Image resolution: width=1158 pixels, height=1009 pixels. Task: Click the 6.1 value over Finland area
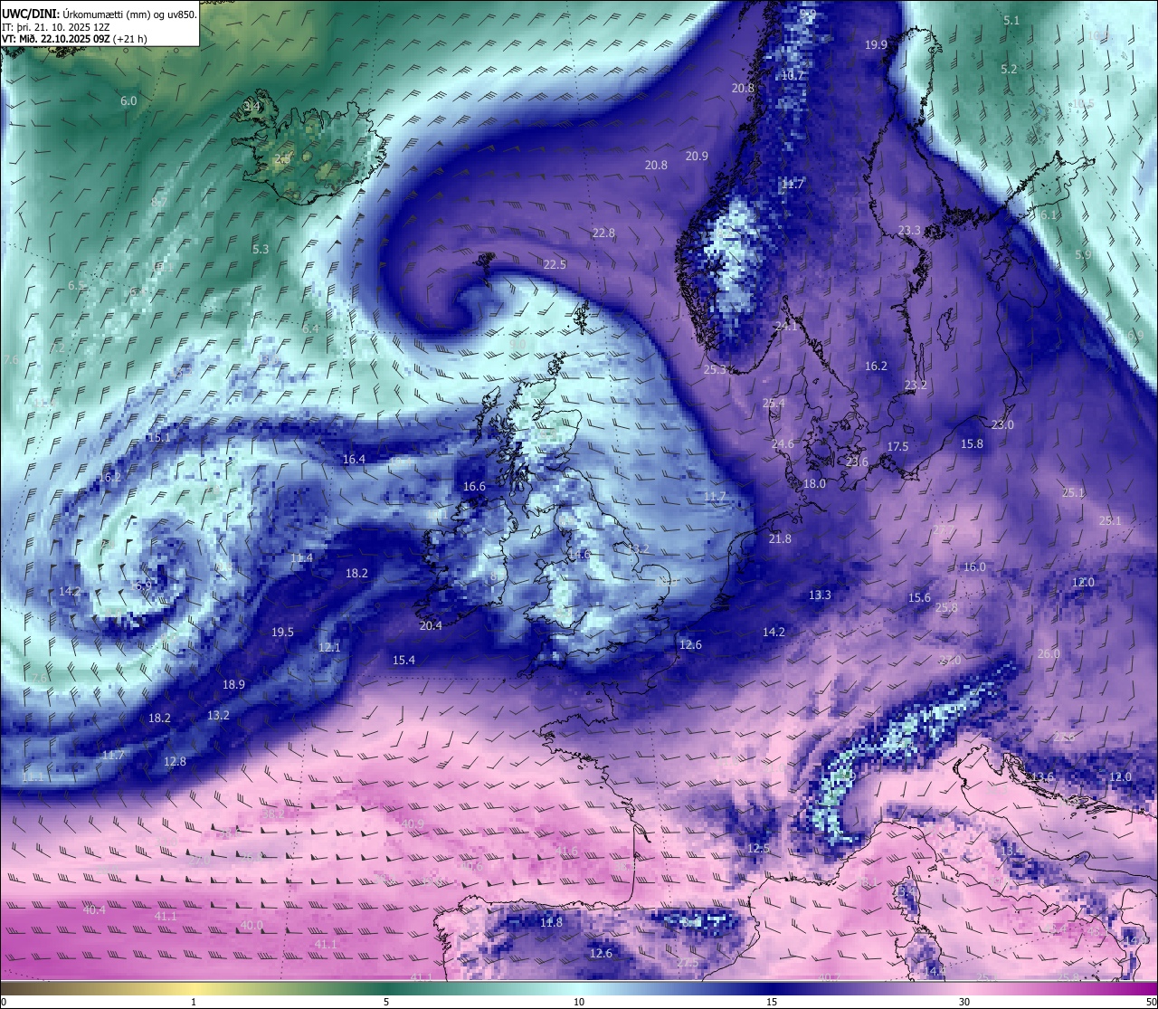pyautogui.click(x=1049, y=215)
